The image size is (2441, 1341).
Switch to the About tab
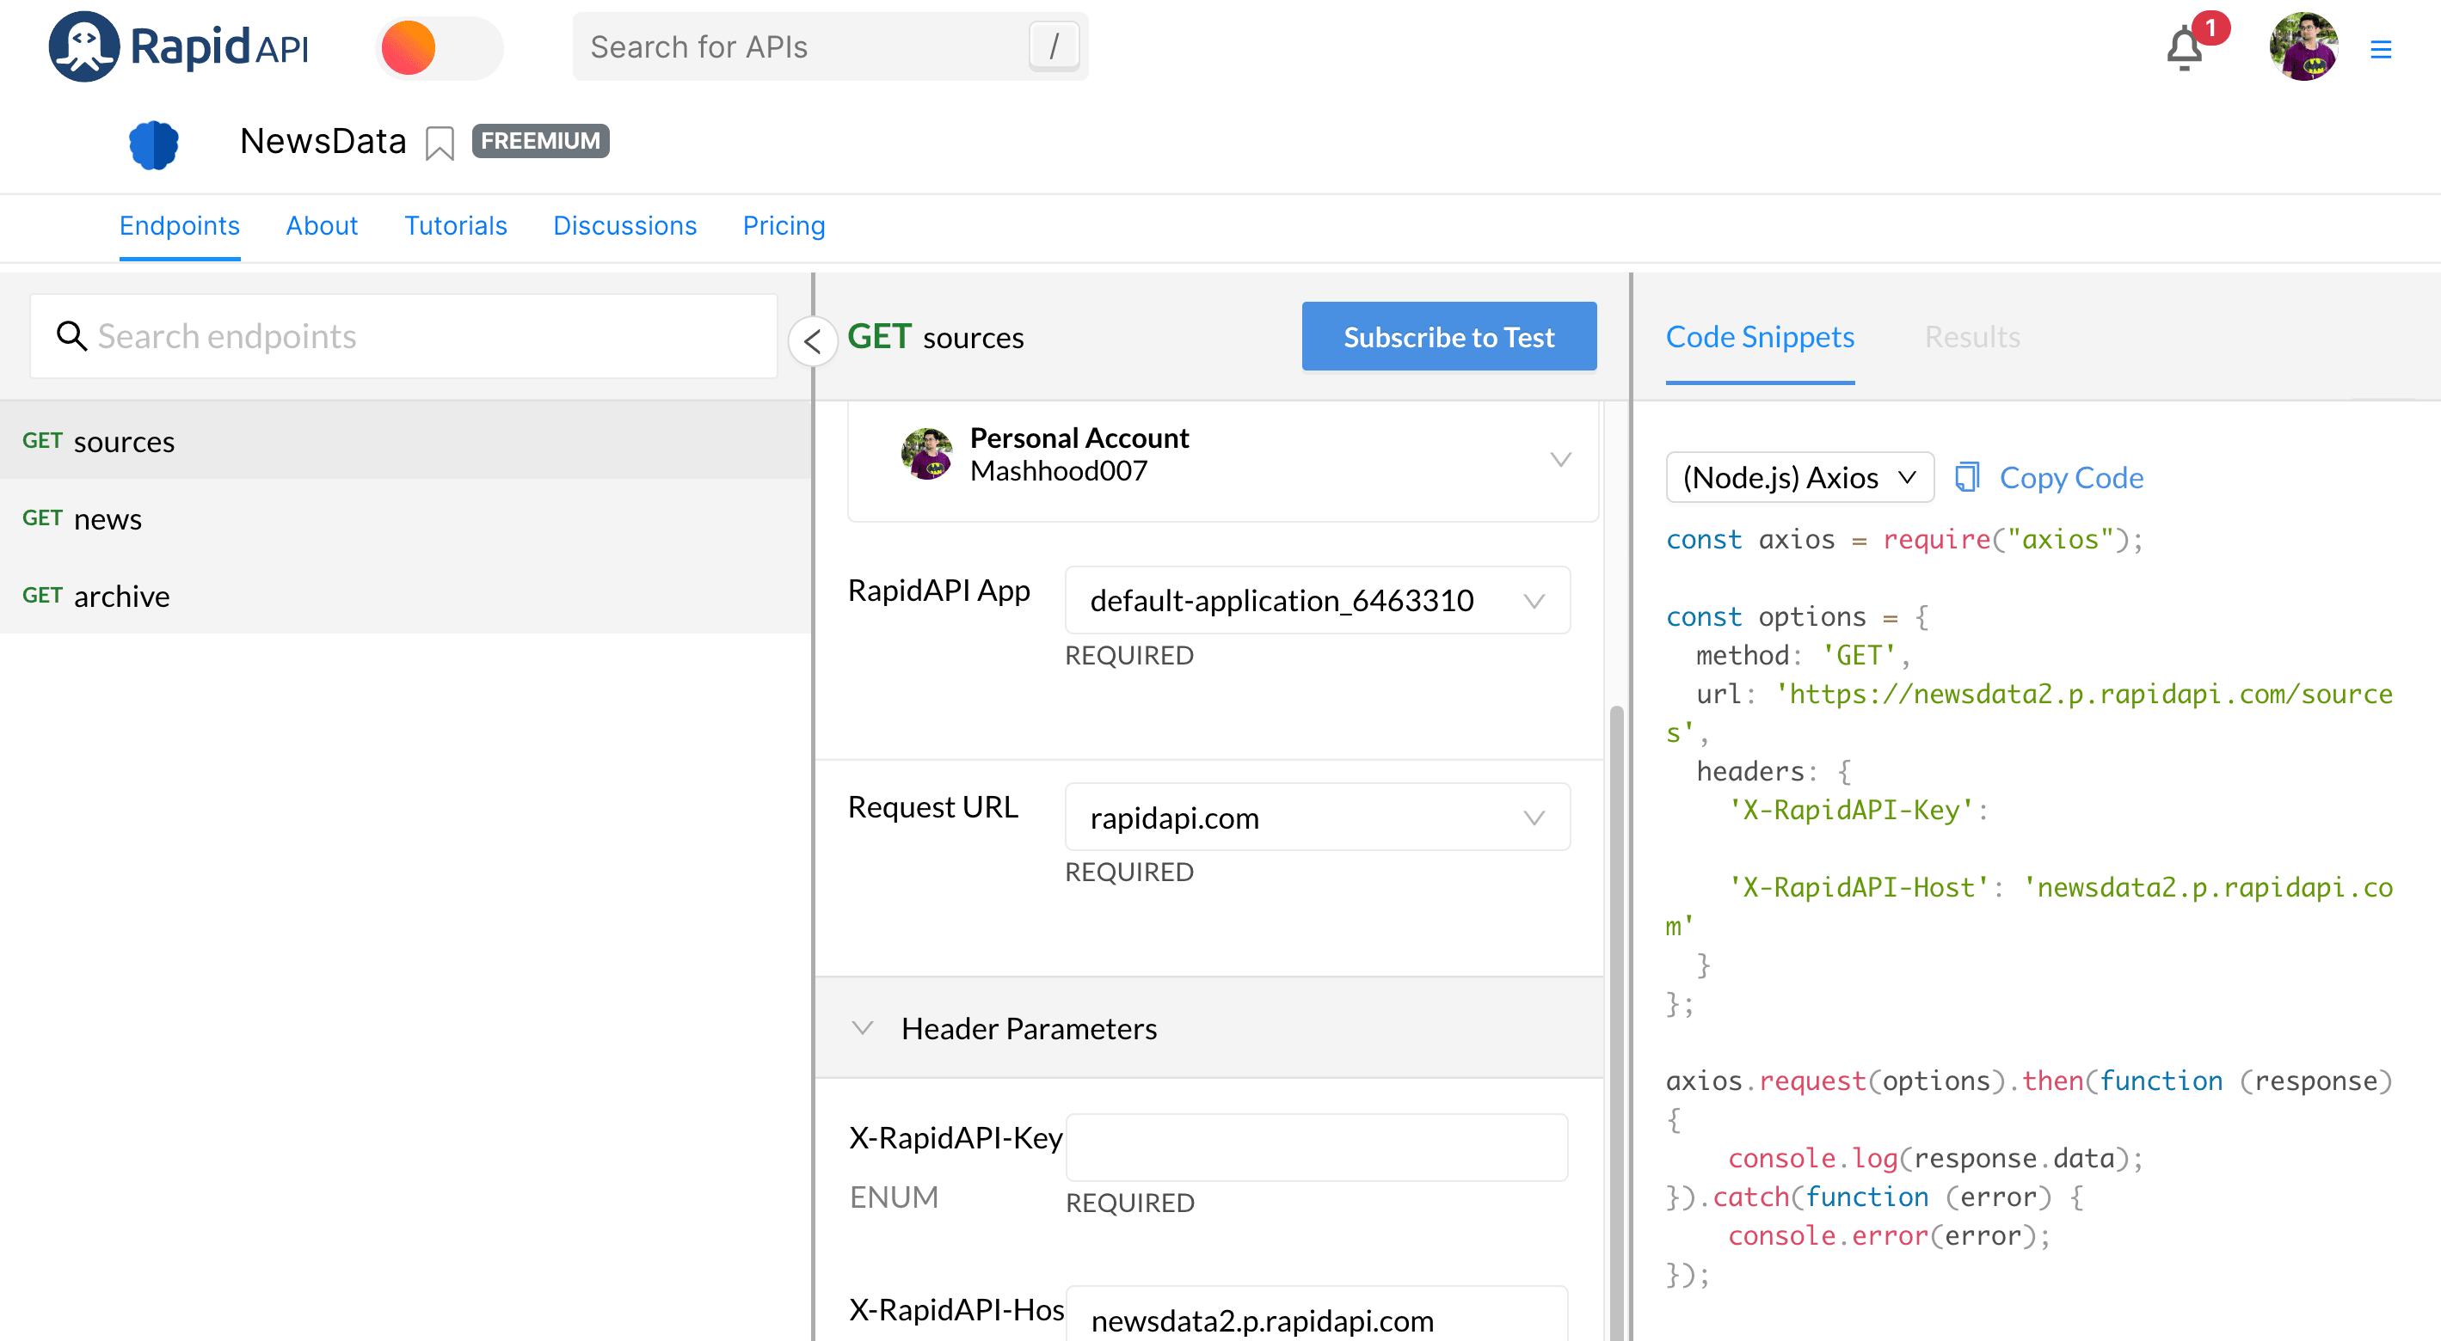pyautogui.click(x=321, y=225)
